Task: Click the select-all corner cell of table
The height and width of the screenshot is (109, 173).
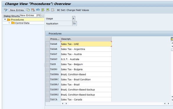Action: [48, 39]
